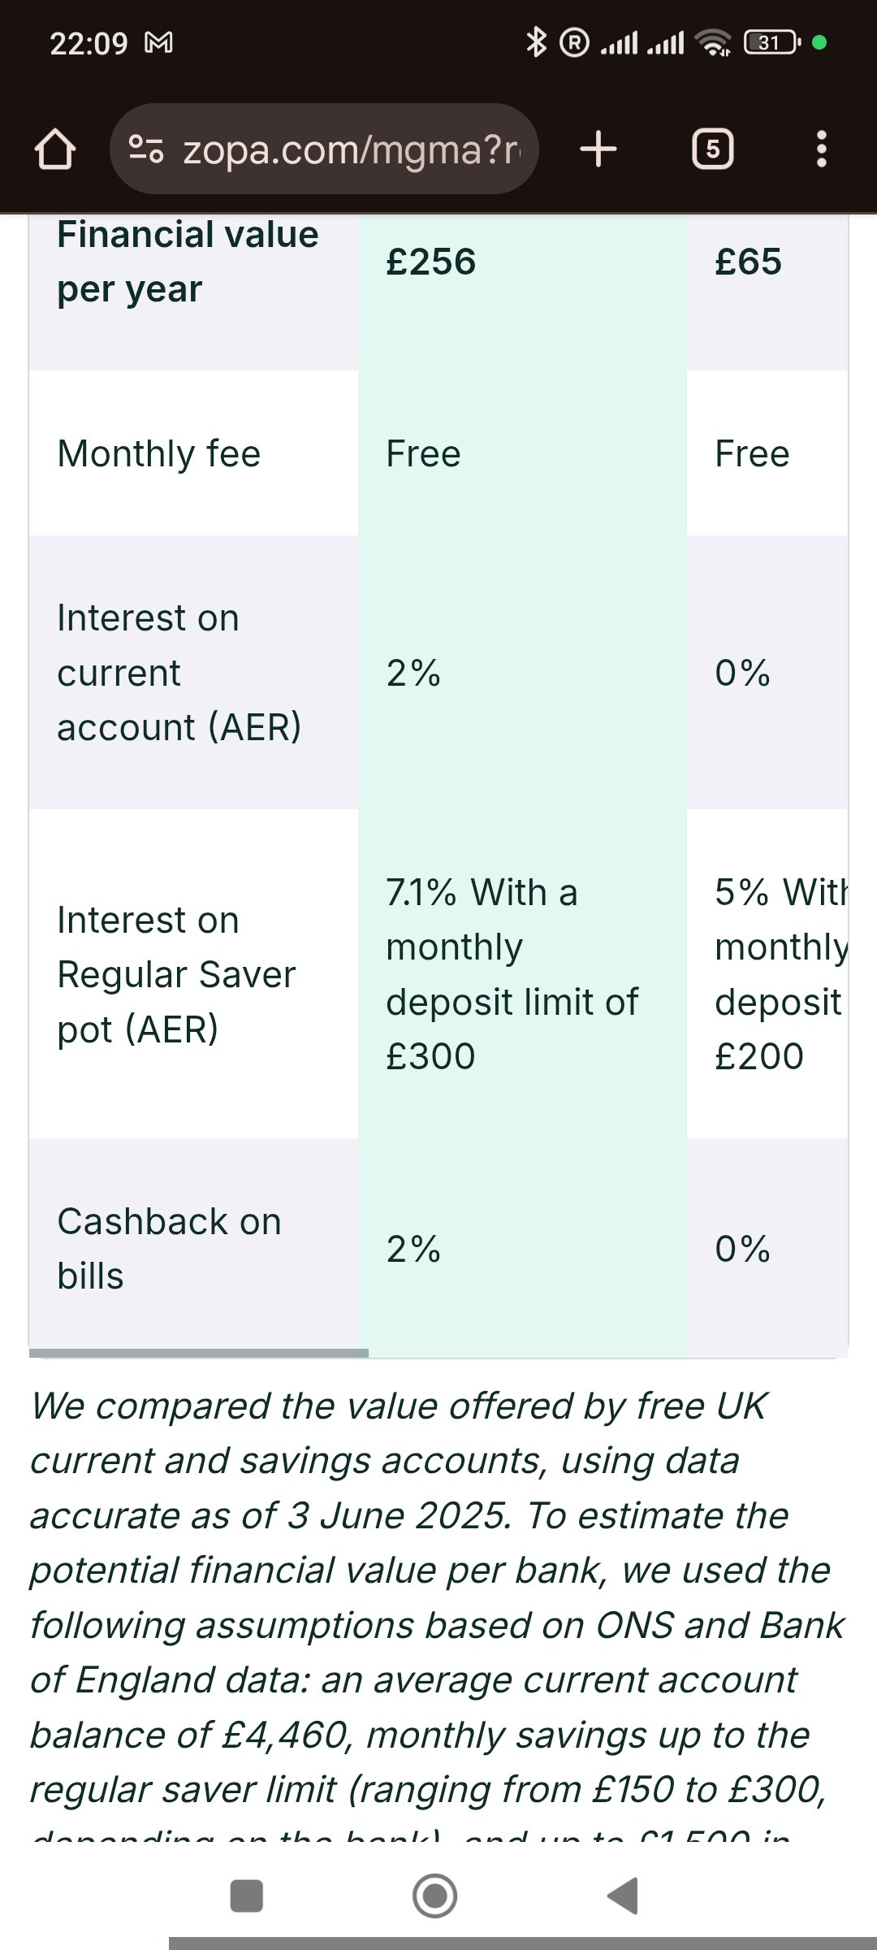Tap the 7.1% Regular Saver interest cell
Viewport: 877px width, 1950px height.
coord(512,974)
